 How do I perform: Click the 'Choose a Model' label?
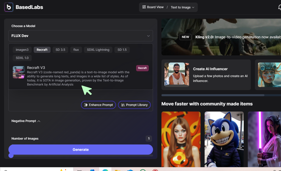tap(23, 26)
